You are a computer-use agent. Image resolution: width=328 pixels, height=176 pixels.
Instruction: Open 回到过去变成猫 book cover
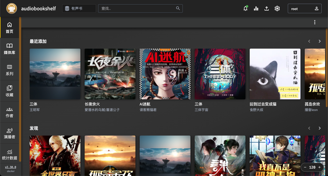click(275, 74)
